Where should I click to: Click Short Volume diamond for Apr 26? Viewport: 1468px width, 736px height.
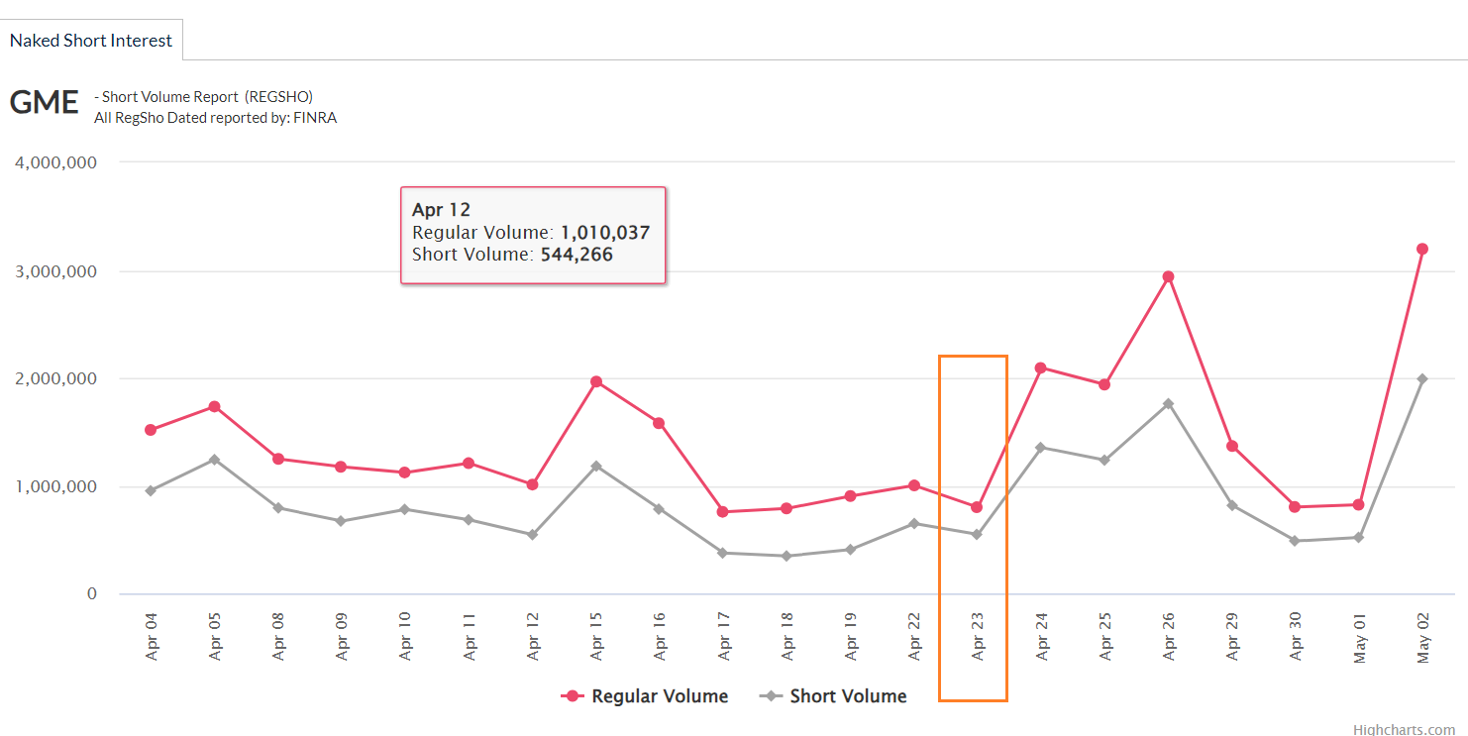click(x=1169, y=403)
